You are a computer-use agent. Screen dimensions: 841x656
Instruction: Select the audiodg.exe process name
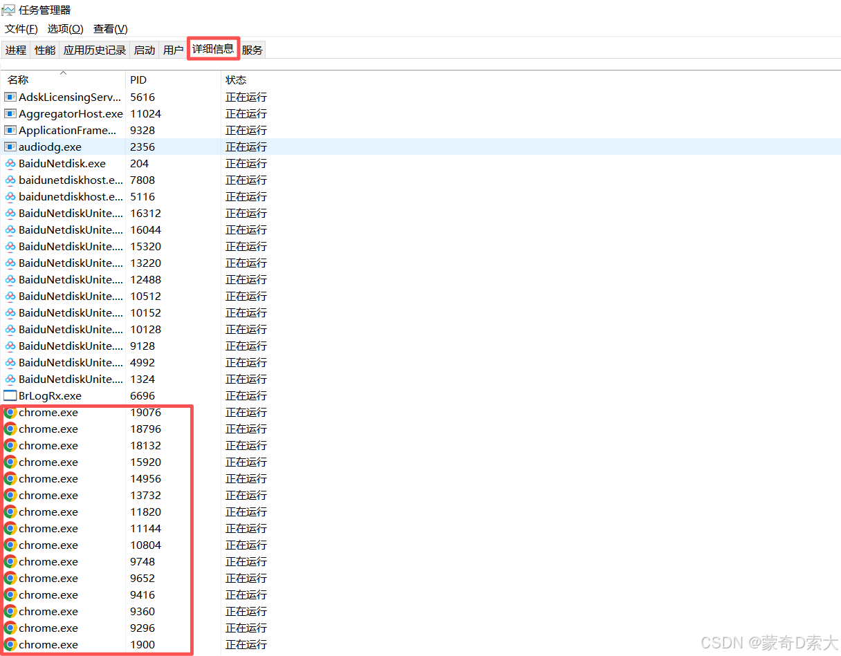[50, 147]
